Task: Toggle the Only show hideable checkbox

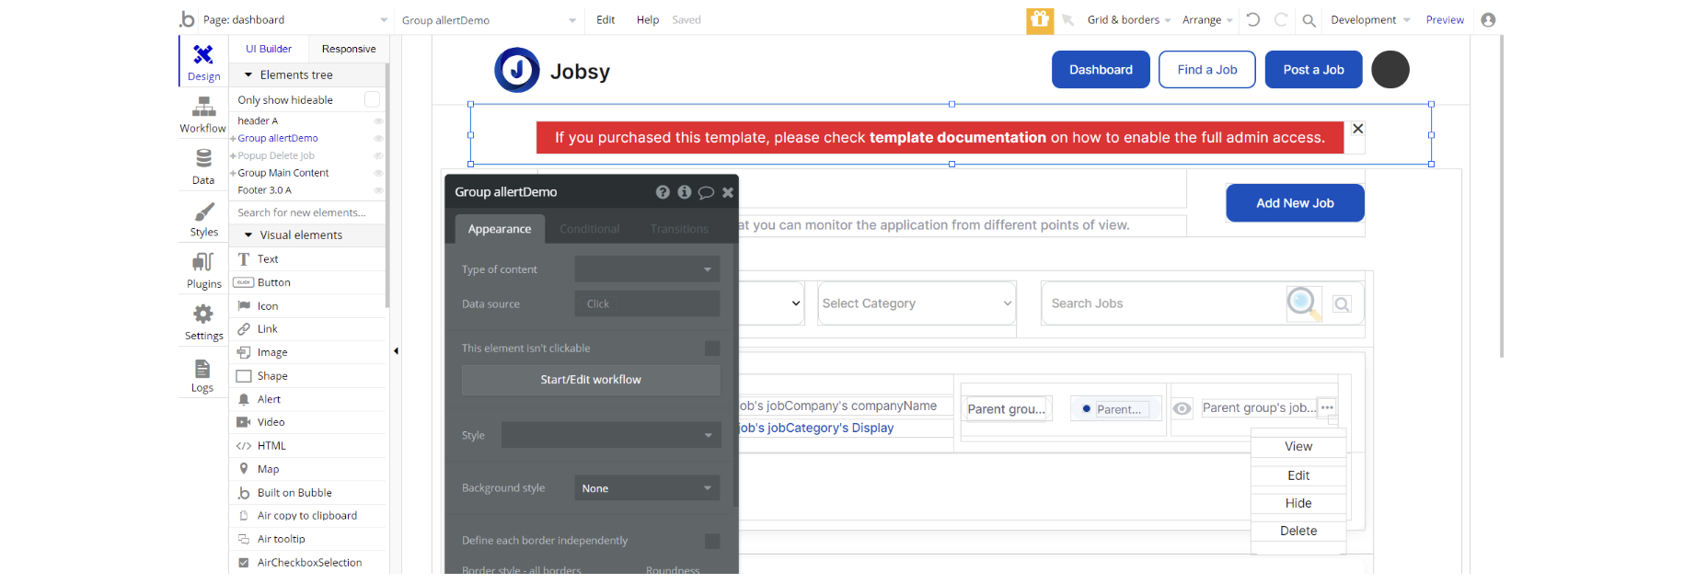Action: pyautogui.click(x=372, y=99)
